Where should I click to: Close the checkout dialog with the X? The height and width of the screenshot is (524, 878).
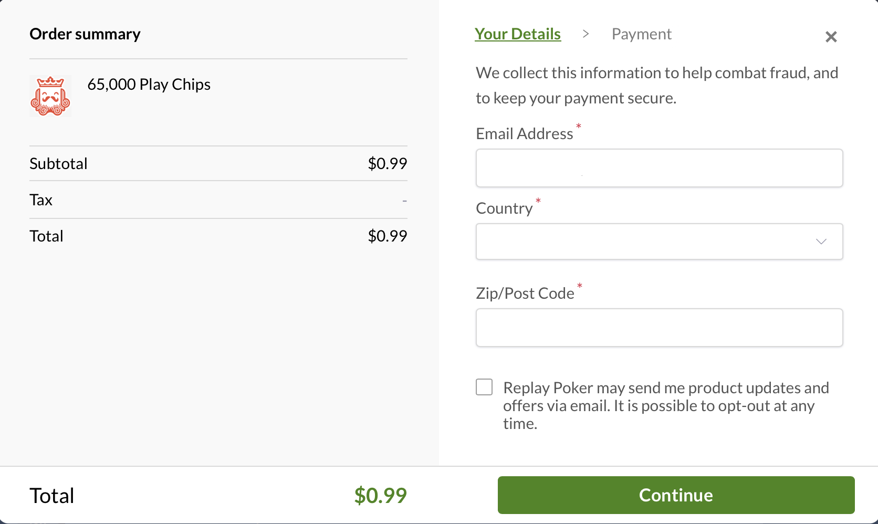coord(831,37)
